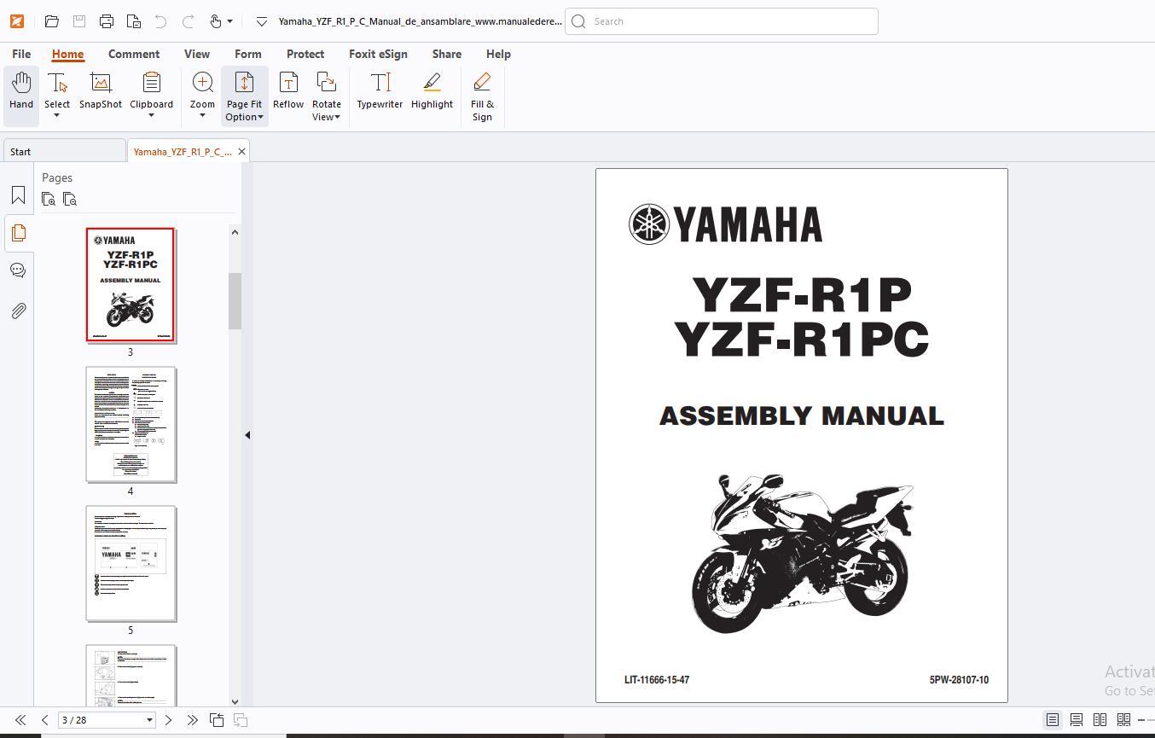This screenshot has height=738, width=1155.
Task: Click the reduce page thumbnails icon
Action: (x=70, y=200)
